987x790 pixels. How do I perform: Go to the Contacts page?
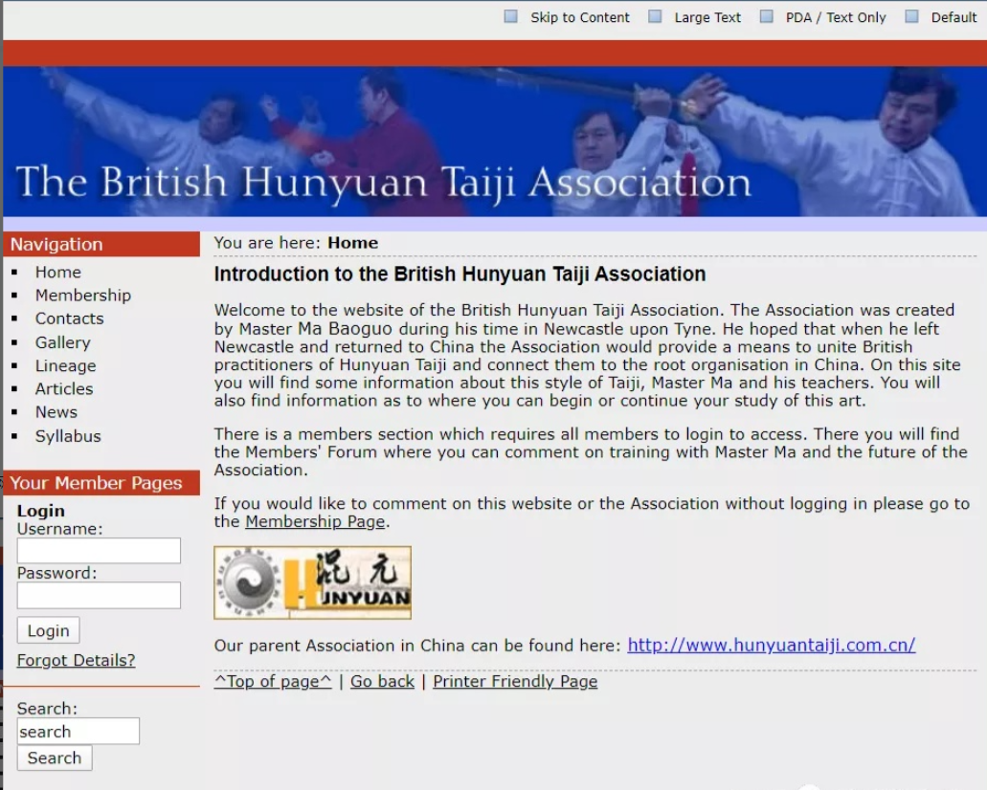69,318
